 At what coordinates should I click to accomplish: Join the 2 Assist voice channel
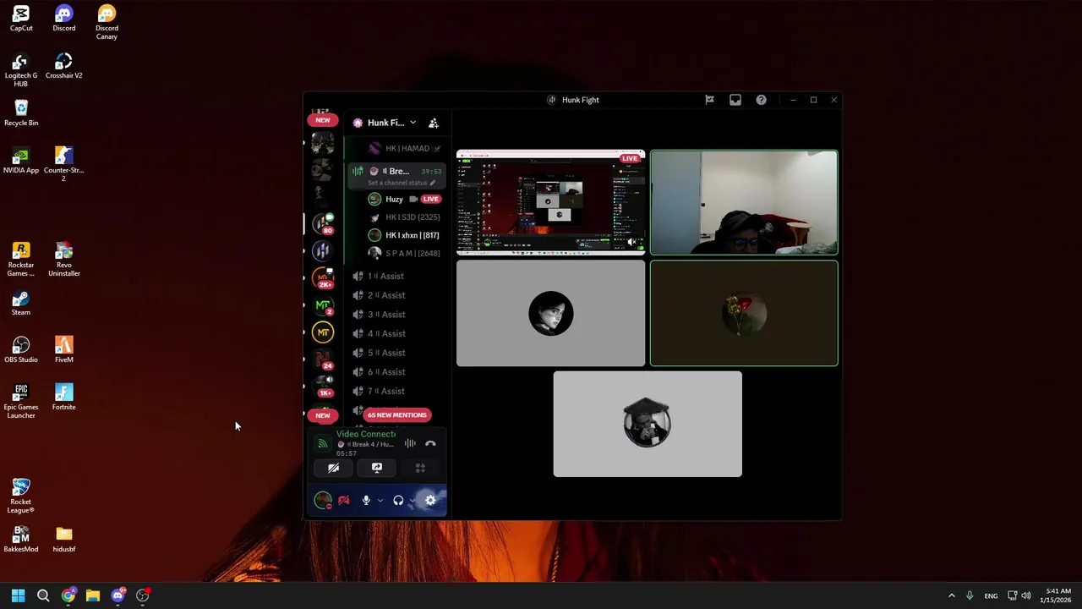coord(396,295)
